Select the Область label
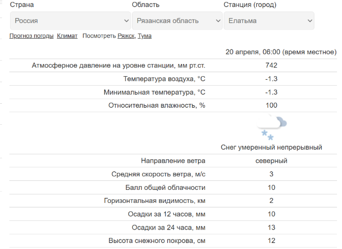 (146, 5)
